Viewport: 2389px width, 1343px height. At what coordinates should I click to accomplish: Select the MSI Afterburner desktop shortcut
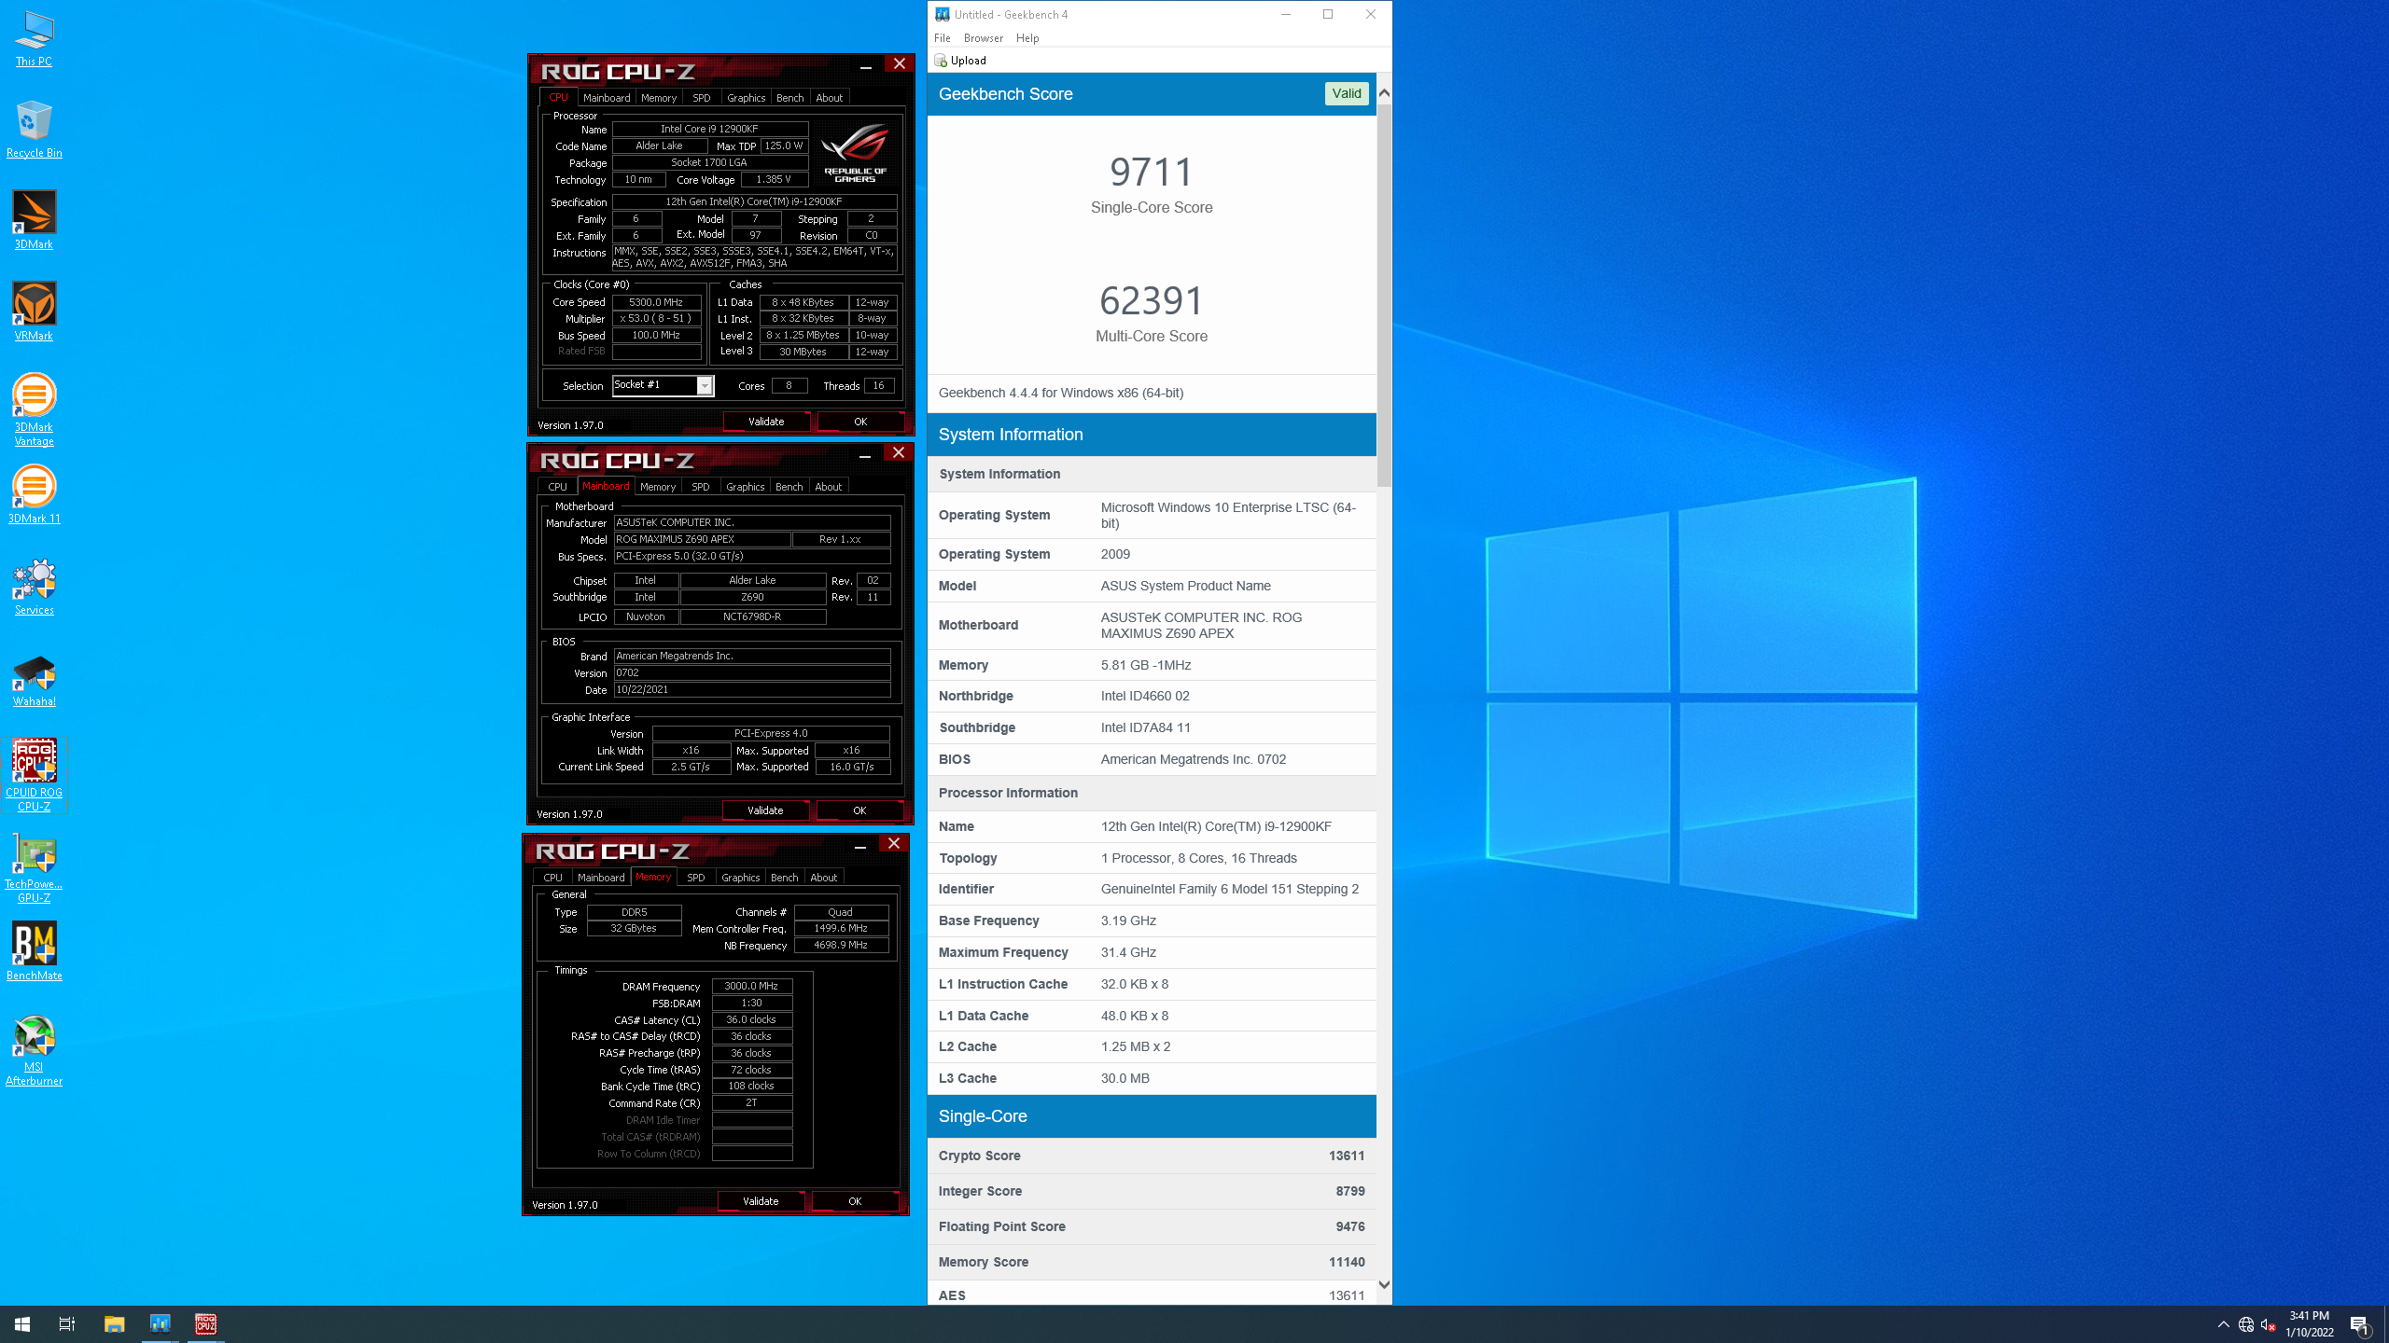click(x=34, y=1050)
